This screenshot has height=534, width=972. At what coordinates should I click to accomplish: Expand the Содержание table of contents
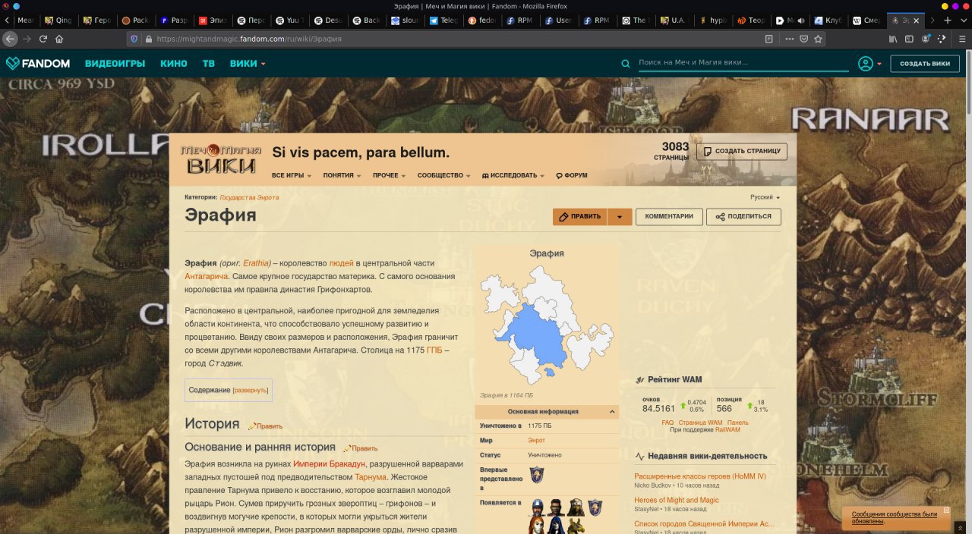click(x=251, y=390)
